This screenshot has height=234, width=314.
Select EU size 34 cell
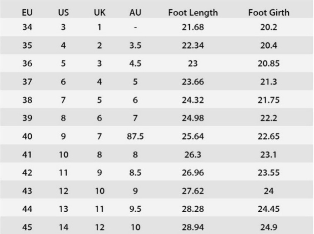(x=27, y=28)
